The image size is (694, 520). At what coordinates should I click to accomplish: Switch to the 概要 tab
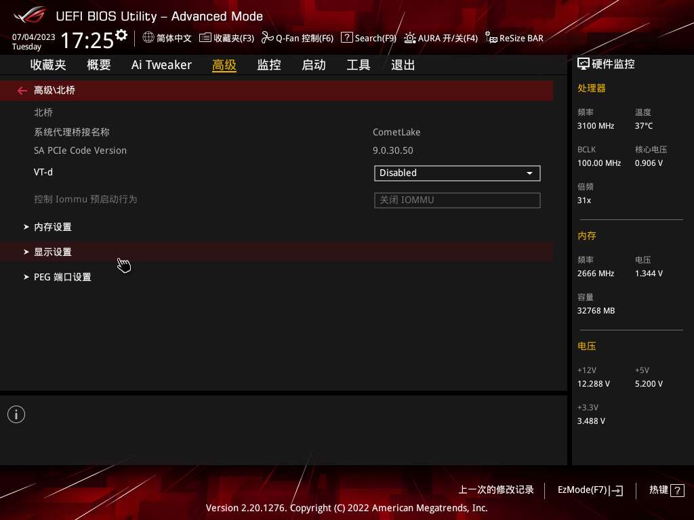[x=99, y=65]
